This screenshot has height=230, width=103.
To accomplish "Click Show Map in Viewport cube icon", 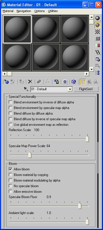I will click(x=74, y=82).
